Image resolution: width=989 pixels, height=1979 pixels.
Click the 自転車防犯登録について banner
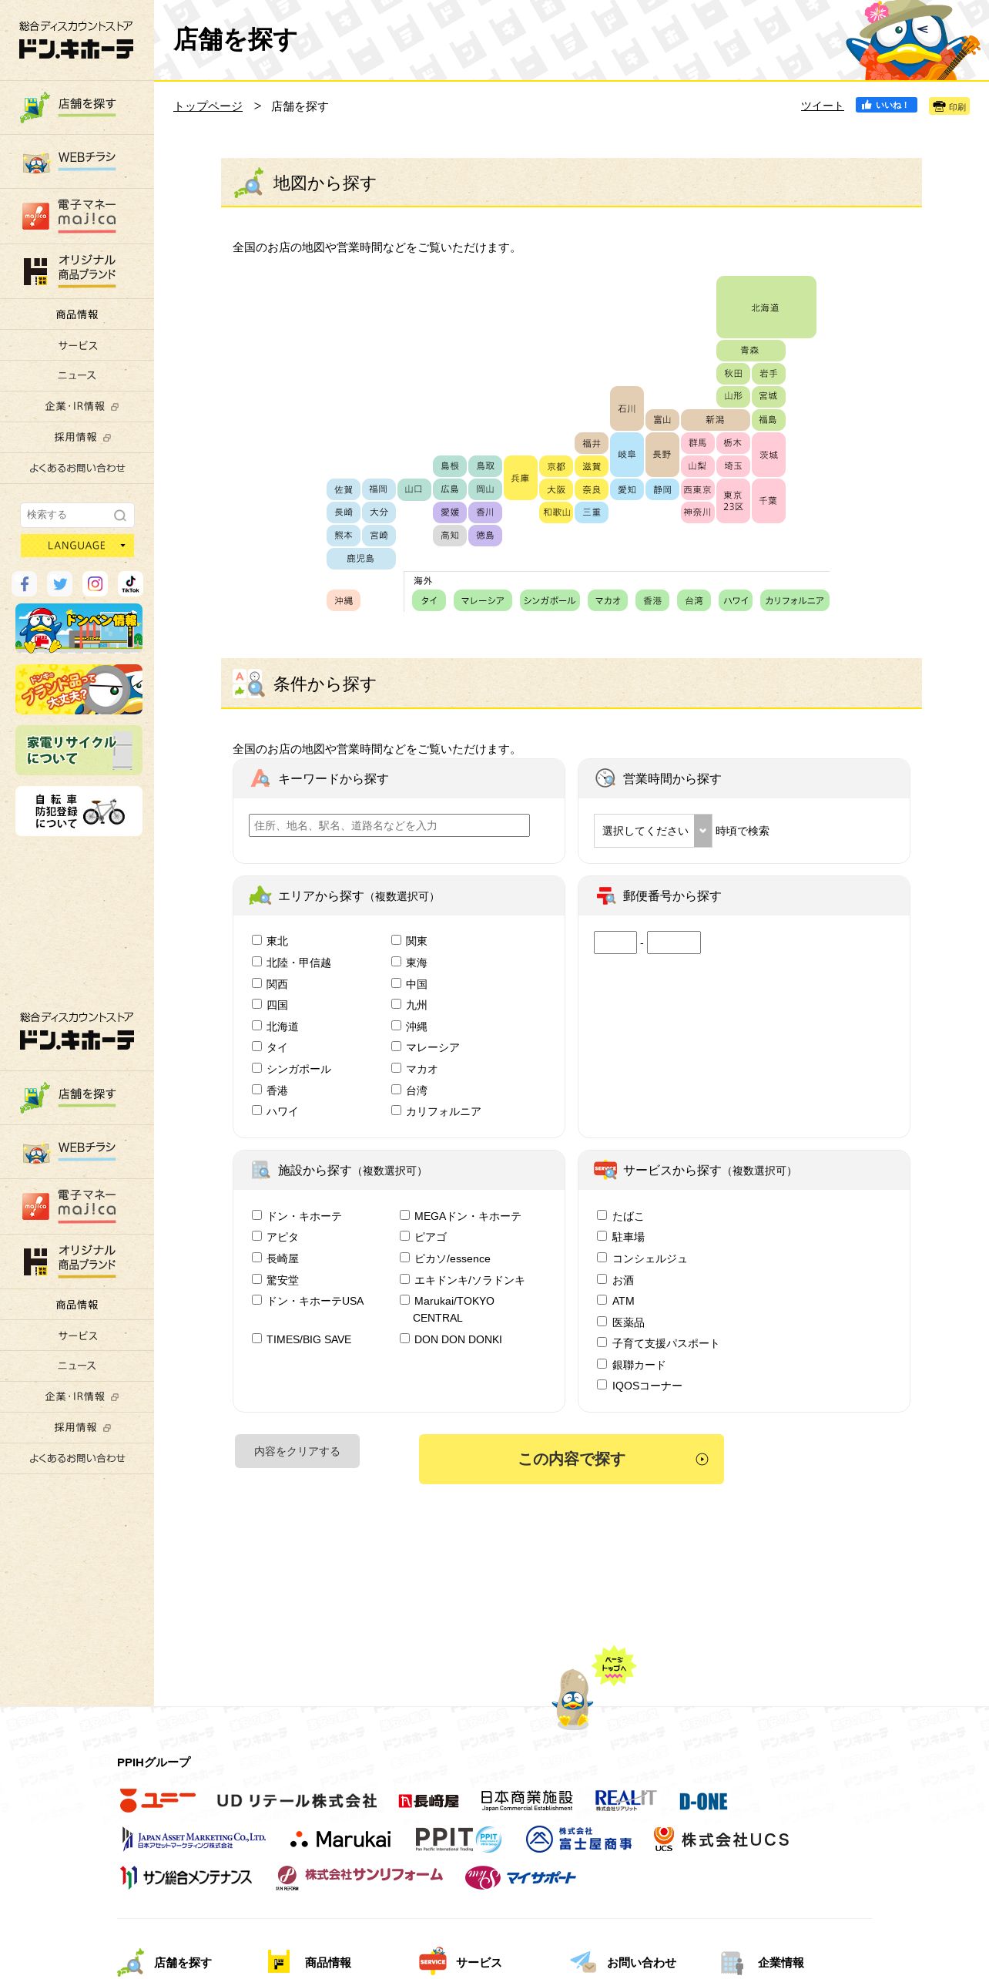[x=79, y=811]
